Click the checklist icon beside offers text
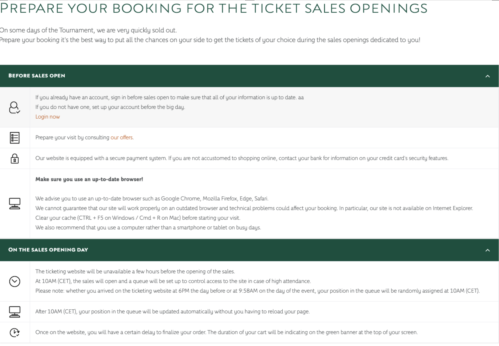The width and height of the screenshot is (499, 346). [15, 138]
